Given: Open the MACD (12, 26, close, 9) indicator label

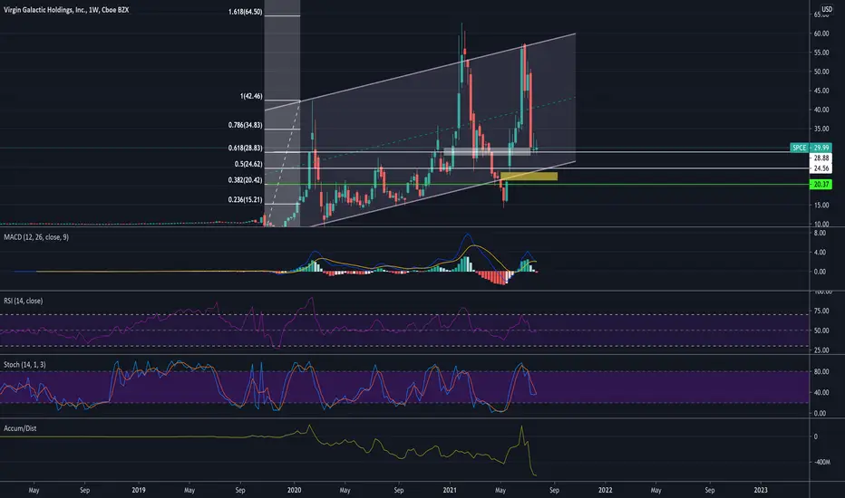Looking at the screenshot, I should point(36,237).
